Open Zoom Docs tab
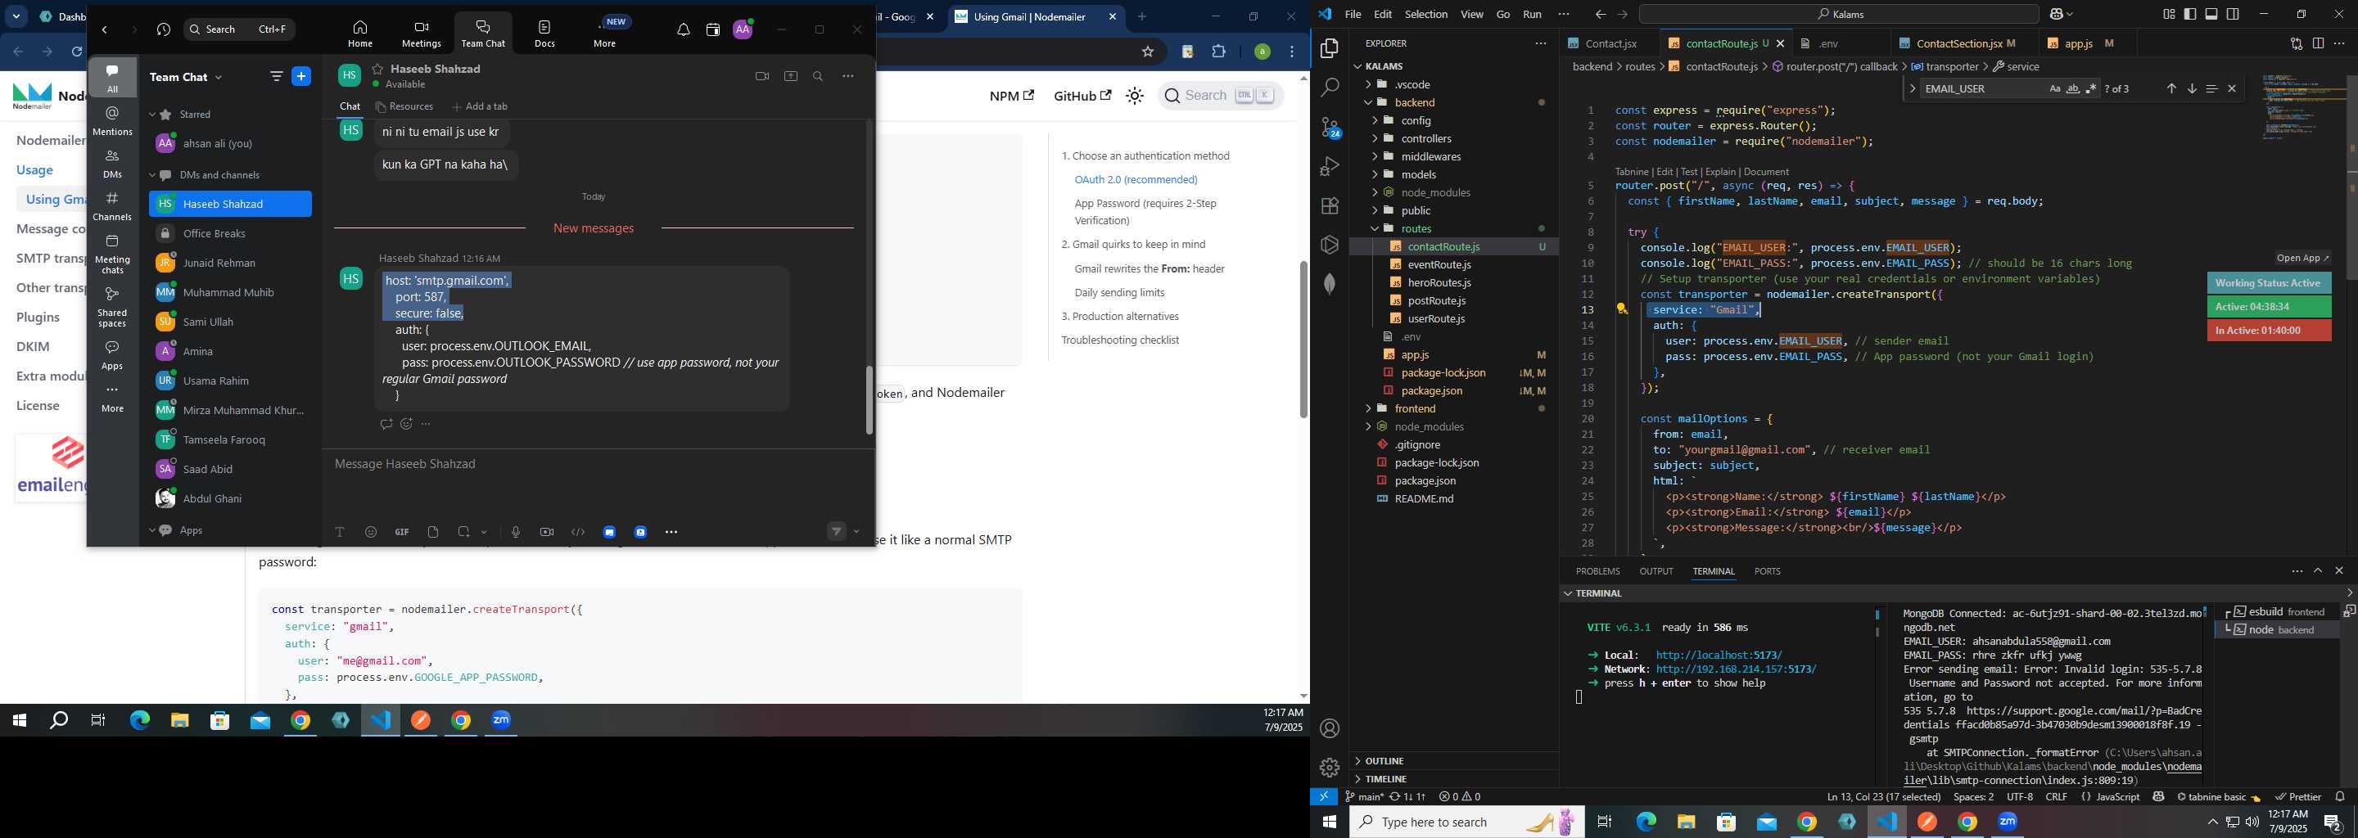The image size is (2358, 838). click(544, 34)
